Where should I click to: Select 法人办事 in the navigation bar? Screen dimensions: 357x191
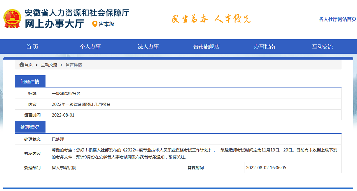[148, 47]
